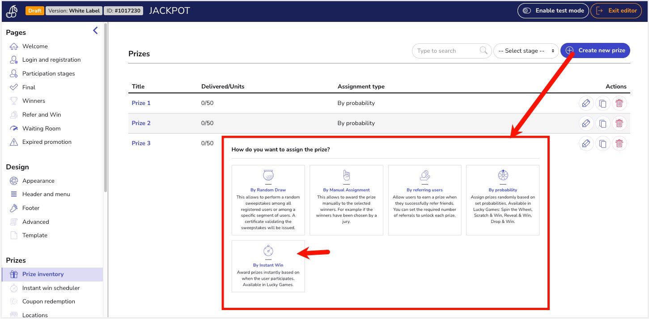This screenshot has height=319, width=649.
Task: Edit Prize 3 with pencil icon
Action: (x=586, y=143)
